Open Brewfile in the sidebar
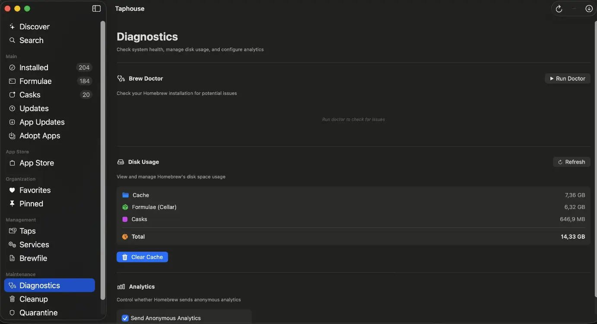This screenshot has width=597, height=324. click(50, 259)
